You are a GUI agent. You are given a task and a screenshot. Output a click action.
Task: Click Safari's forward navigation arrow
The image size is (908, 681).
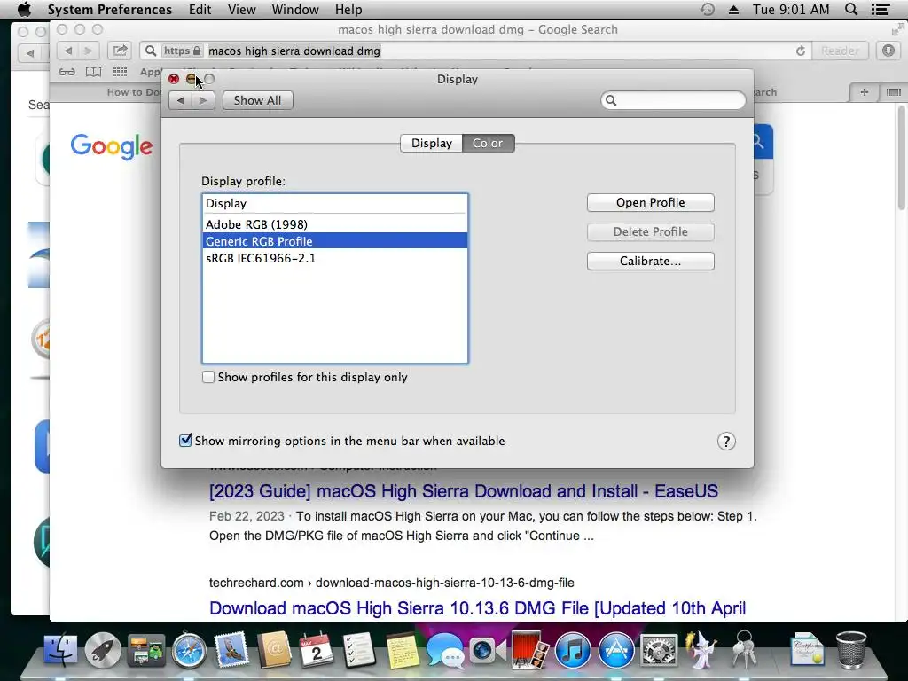tap(89, 51)
